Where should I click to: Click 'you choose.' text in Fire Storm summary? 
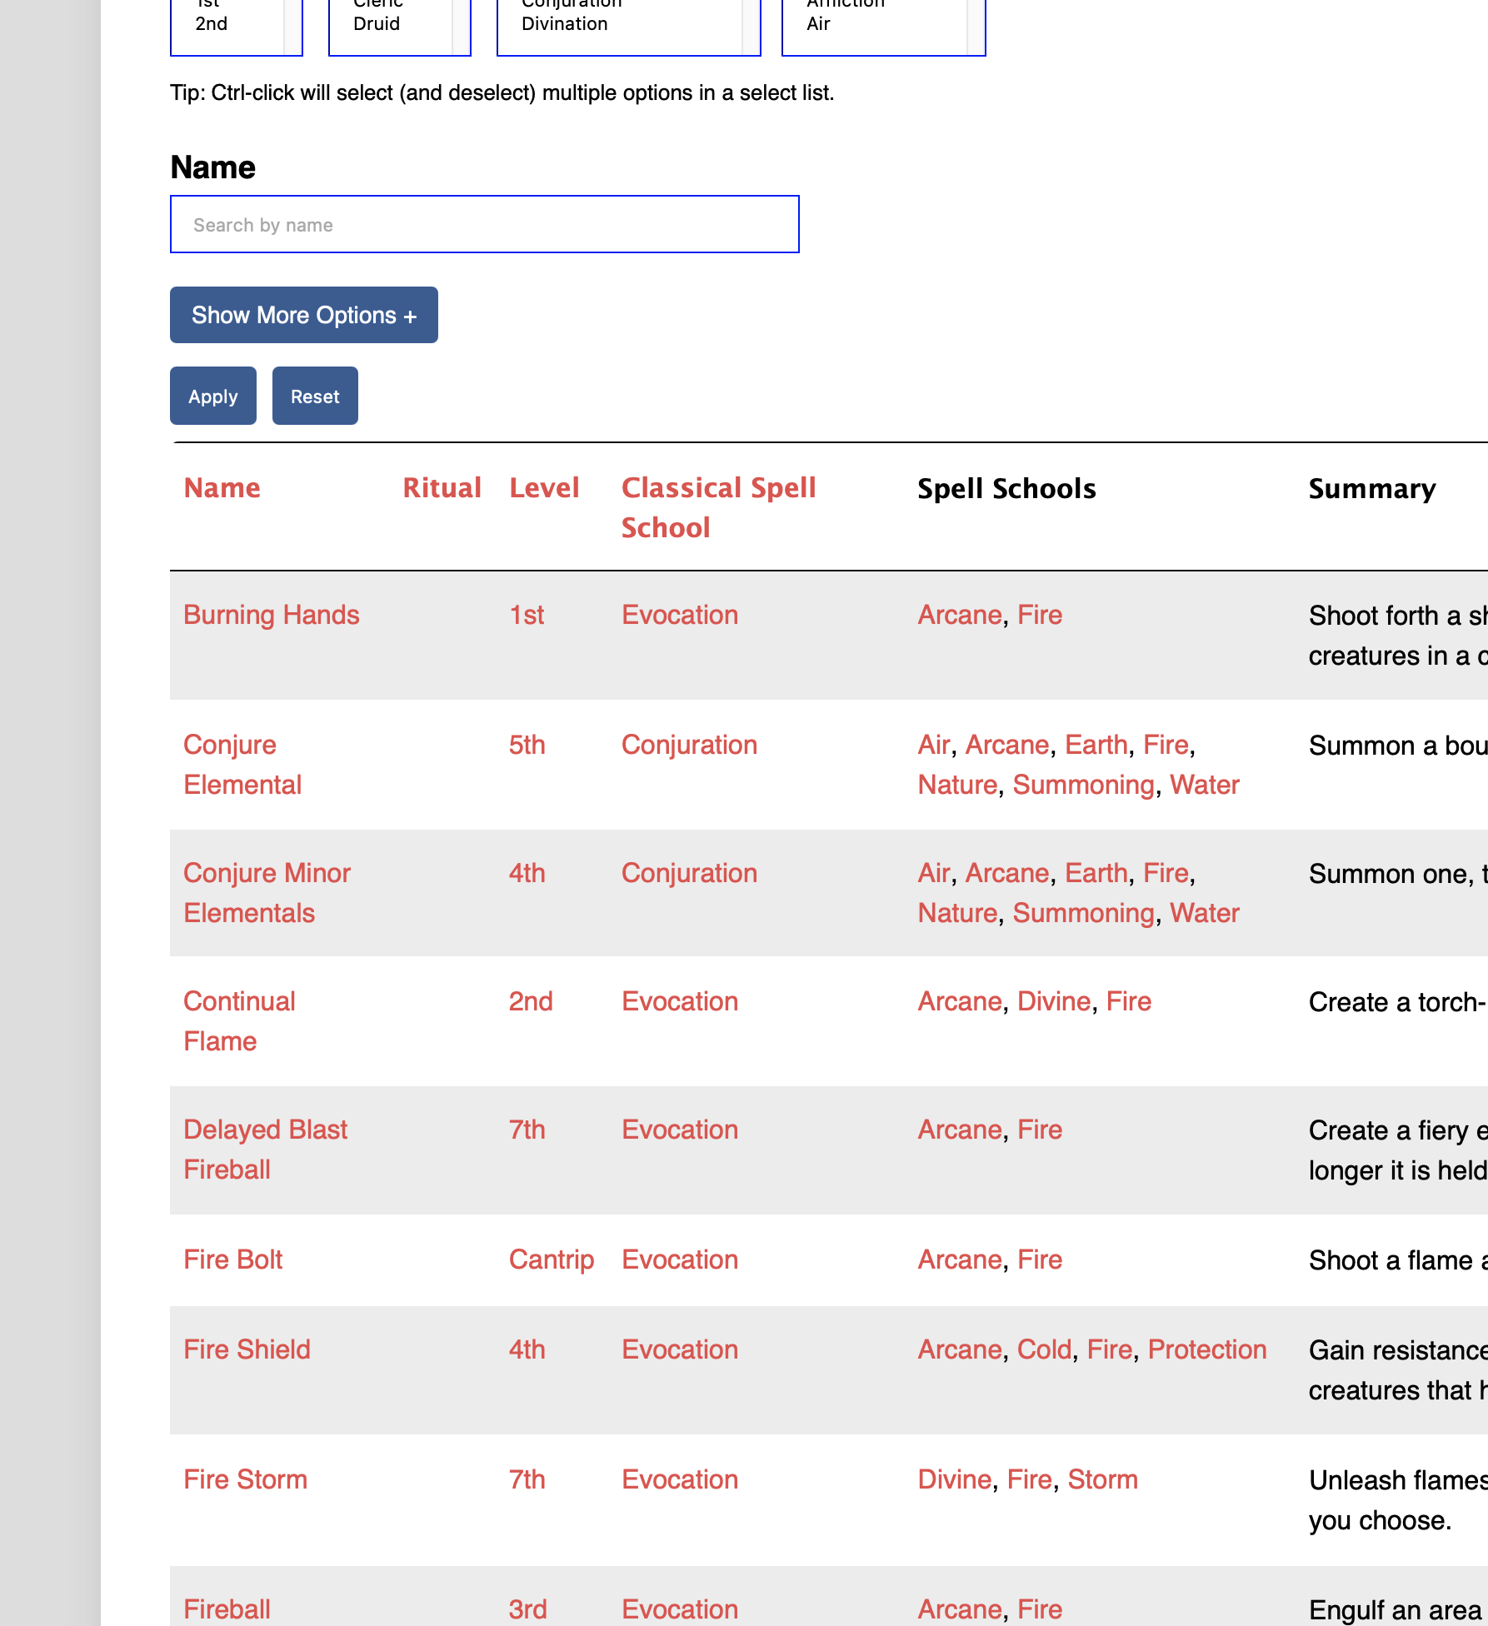tap(1380, 1520)
